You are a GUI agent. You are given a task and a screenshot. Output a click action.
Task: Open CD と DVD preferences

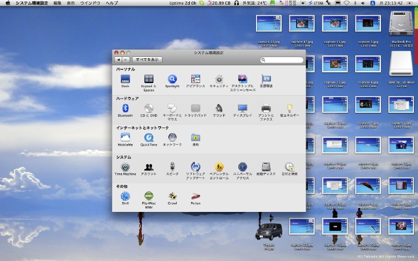pyautogui.click(x=149, y=109)
